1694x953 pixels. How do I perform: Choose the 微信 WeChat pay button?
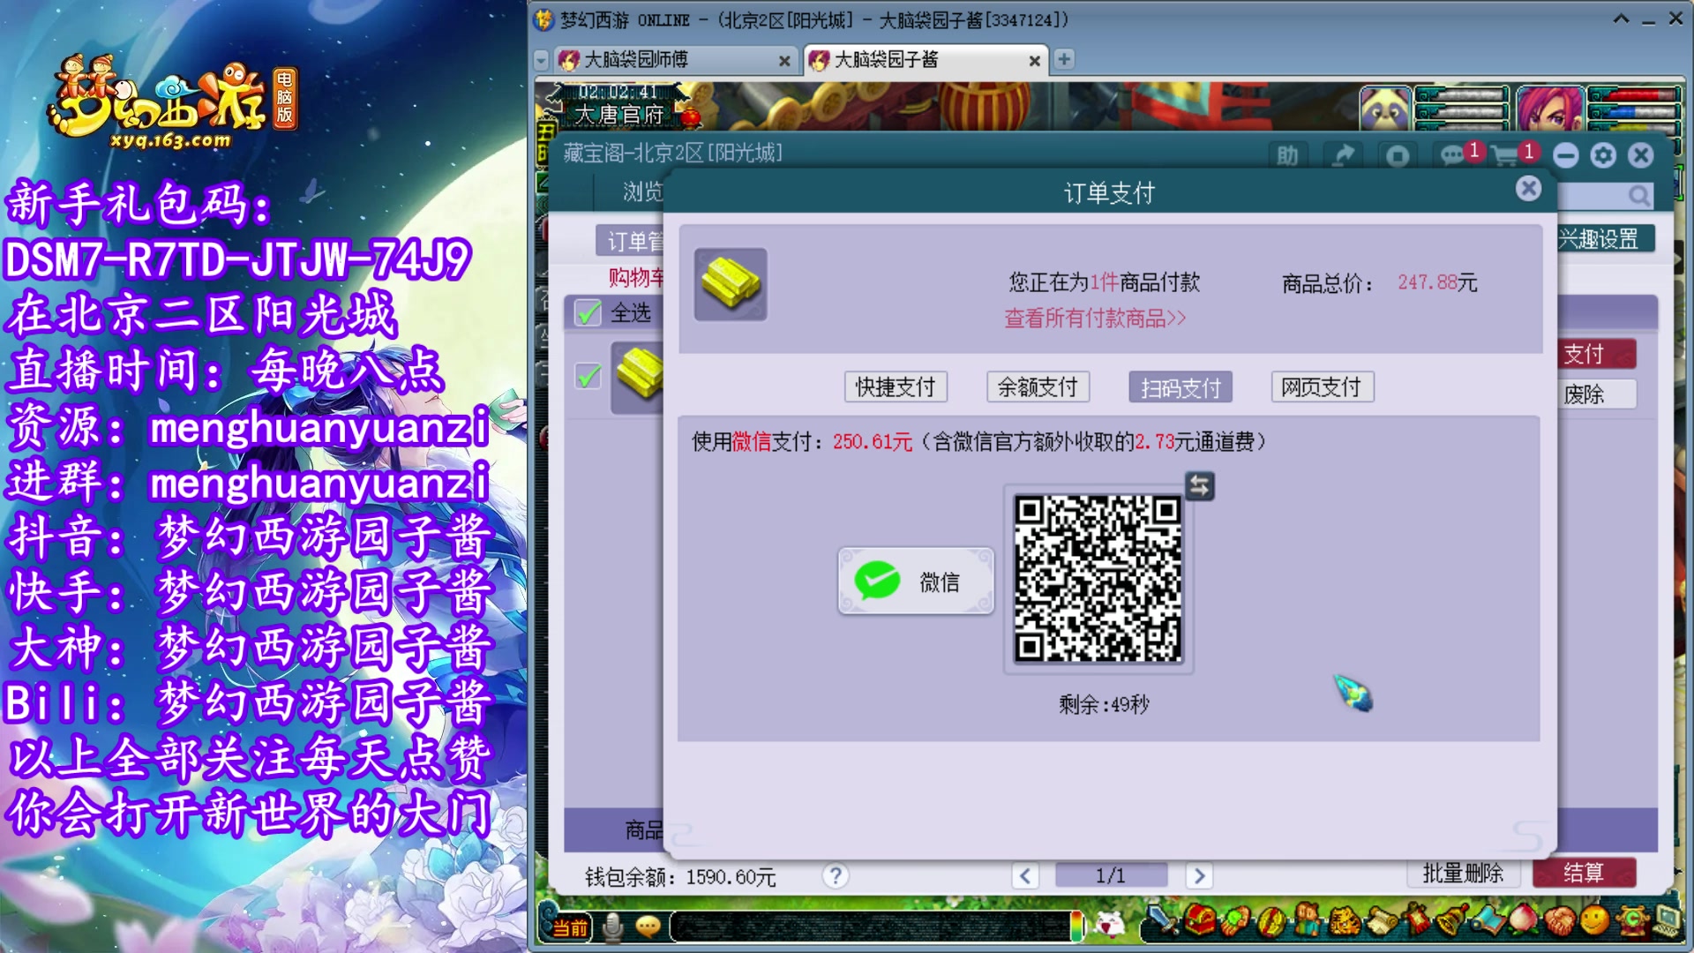point(916,581)
